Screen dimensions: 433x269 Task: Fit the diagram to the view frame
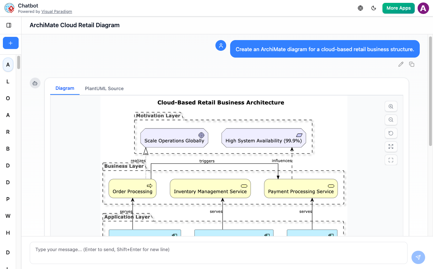point(391,160)
